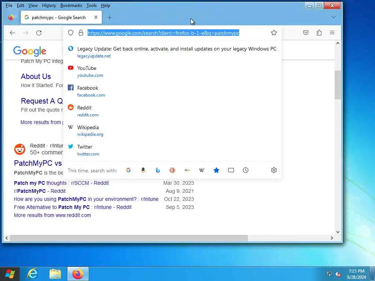Search this time with DuckDuckGo icon
The width and height of the screenshot is (375, 281).
(172, 170)
